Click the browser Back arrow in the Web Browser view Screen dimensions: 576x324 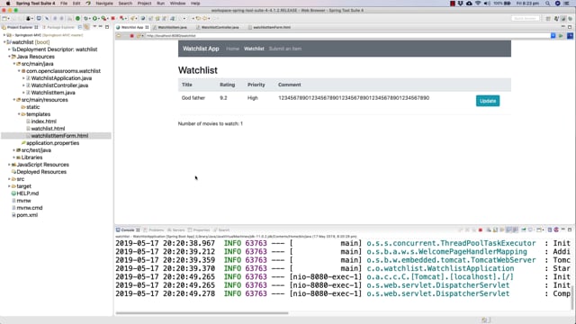click(119, 36)
